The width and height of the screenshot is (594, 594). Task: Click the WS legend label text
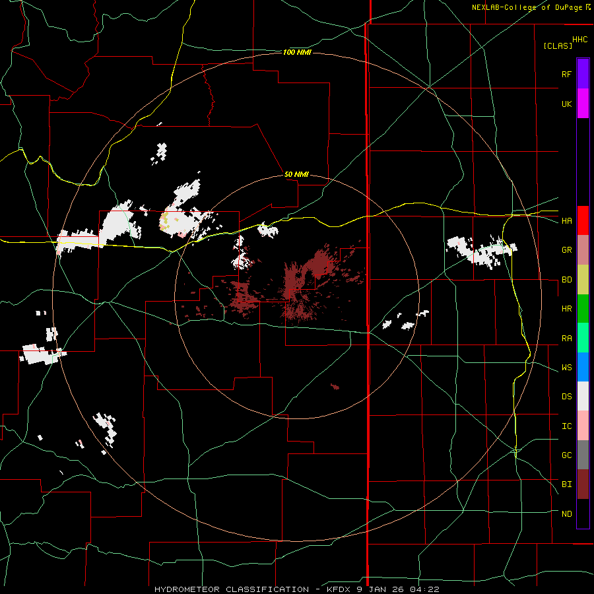[567, 368]
